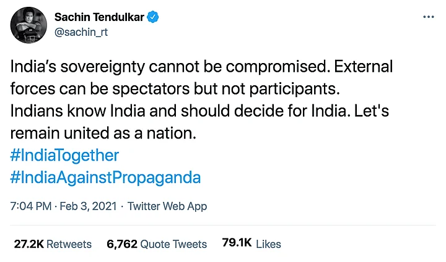View the Retweets list via its label
Screen dimensions: 446x262
pyautogui.click(x=69, y=244)
